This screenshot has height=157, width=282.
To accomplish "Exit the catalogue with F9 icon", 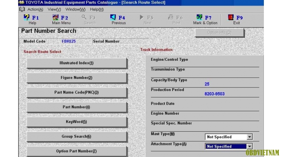I will pos(231,17).
